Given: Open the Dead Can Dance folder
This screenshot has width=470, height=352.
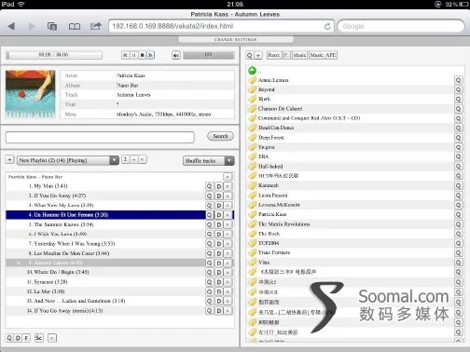Looking at the screenshot, I should (x=276, y=128).
